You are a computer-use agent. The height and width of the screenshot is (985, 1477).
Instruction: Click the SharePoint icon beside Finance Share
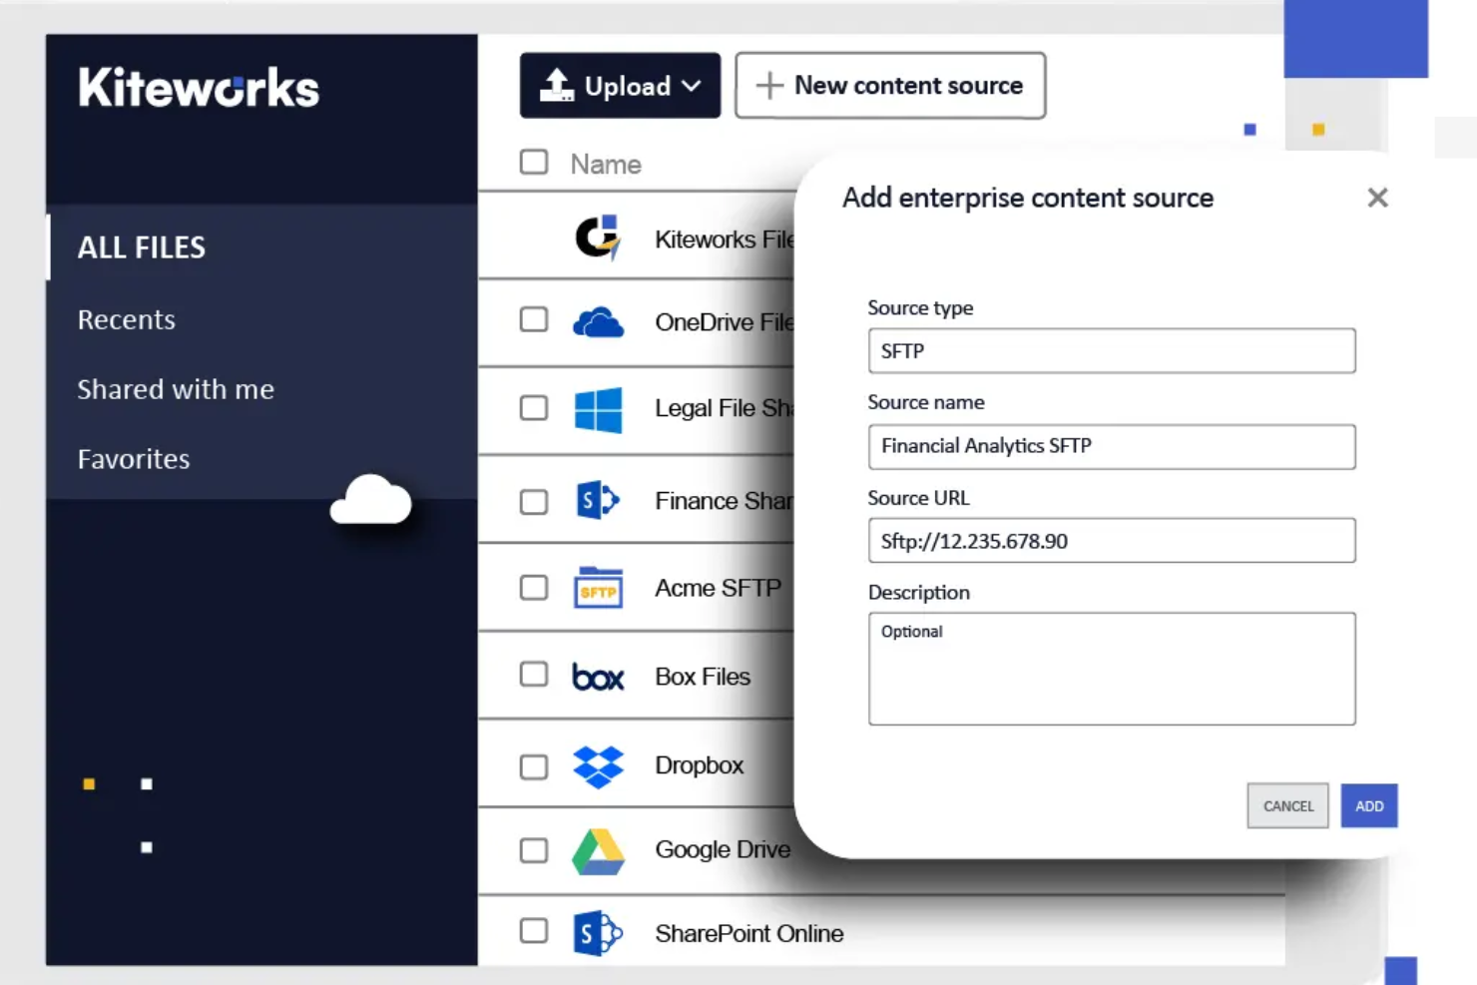click(x=598, y=500)
